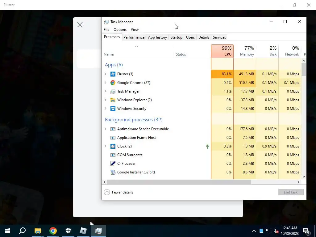
Task: Expand the Clock (2) process group
Action: click(106, 146)
